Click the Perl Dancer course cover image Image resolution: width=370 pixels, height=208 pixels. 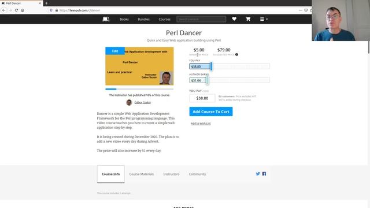click(x=139, y=66)
